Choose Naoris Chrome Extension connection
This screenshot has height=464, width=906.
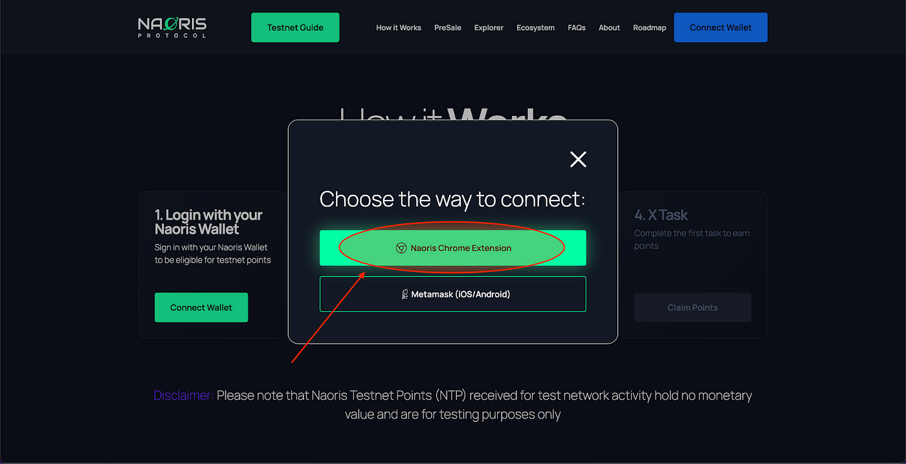(x=453, y=248)
